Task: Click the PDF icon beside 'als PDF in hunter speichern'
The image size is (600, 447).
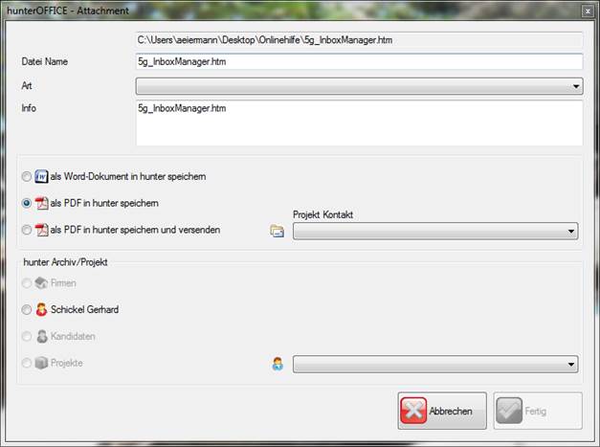Action: point(41,203)
